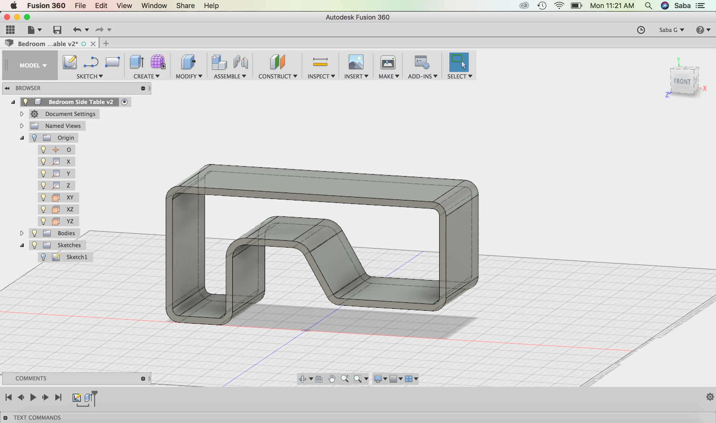Click the FRONT face of view cube
The width and height of the screenshot is (716, 423).
[x=682, y=81]
